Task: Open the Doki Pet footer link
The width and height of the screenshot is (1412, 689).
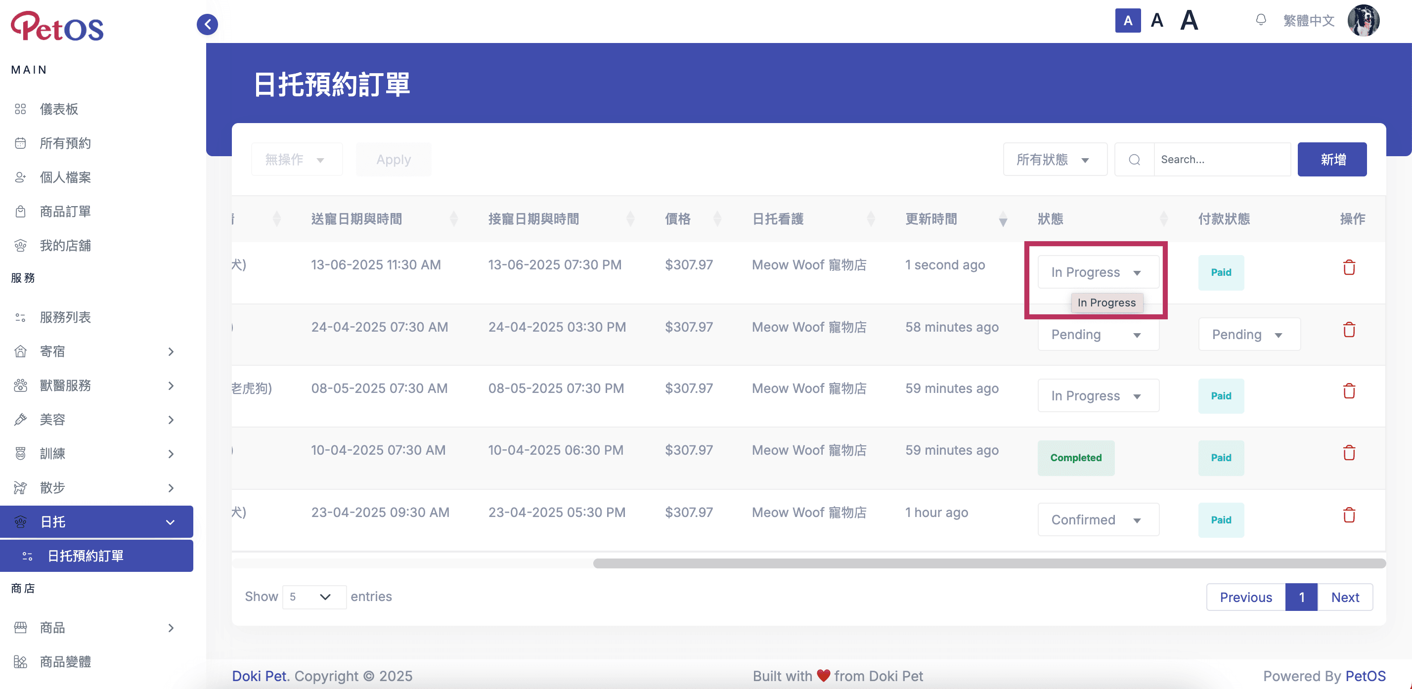Action: (x=259, y=676)
